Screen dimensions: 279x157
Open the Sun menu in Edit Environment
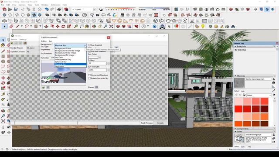click(x=51, y=41)
